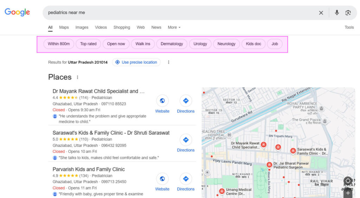Apply the 'Open now' filter chip
The height and width of the screenshot is (198, 360).
(116, 44)
